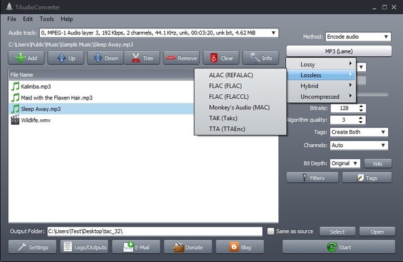Image resolution: width=403 pixels, height=262 pixels.
Task: Click the MP3 (Lame) encoder button
Action: (339, 51)
